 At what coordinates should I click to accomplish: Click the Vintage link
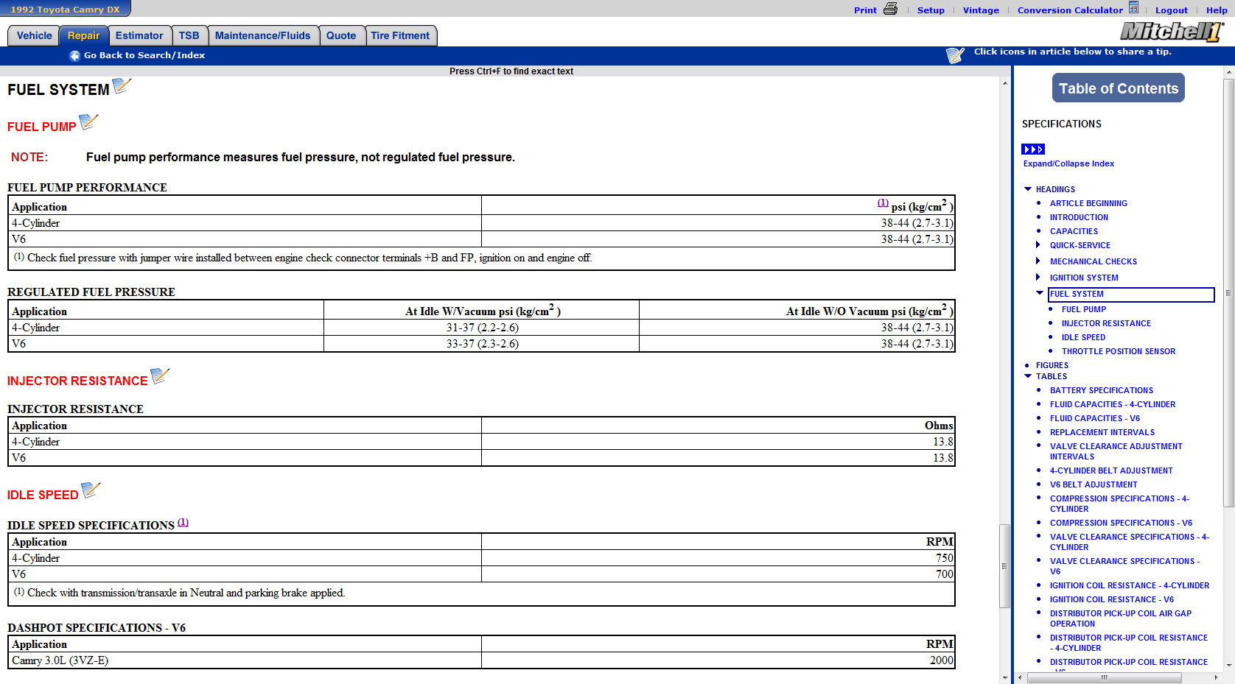(981, 10)
